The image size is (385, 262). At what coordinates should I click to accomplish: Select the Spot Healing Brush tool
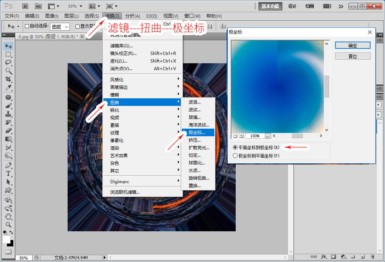tap(8, 97)
